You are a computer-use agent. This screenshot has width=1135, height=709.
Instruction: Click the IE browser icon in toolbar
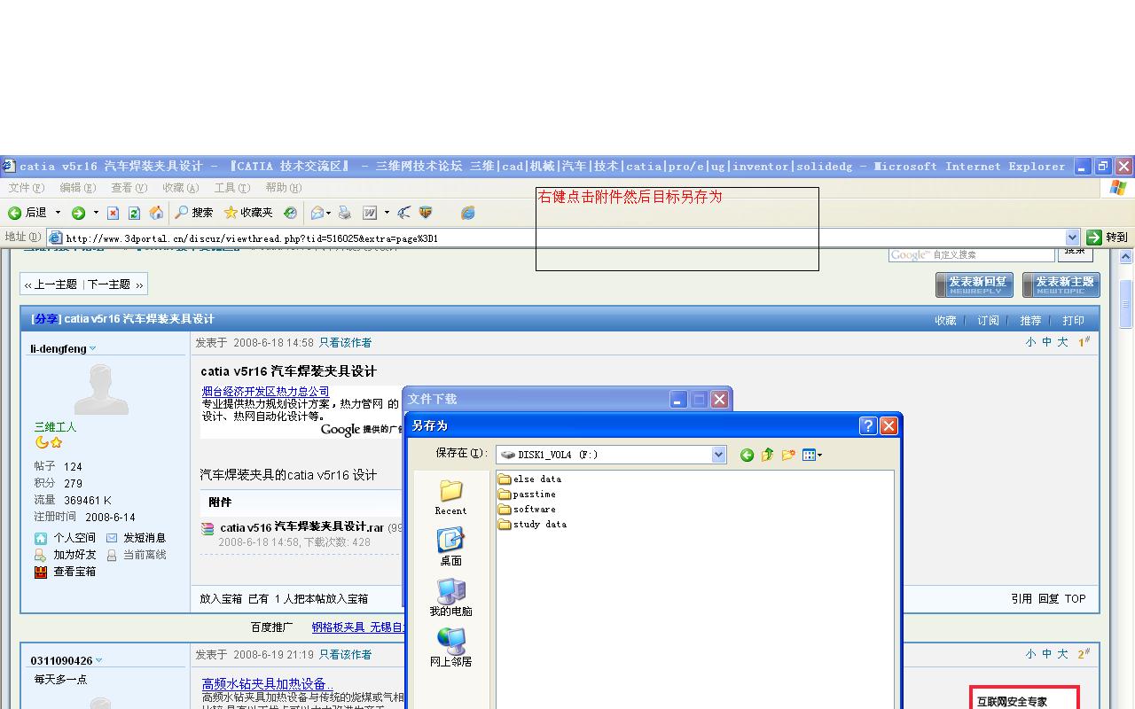tap(468, 213)
